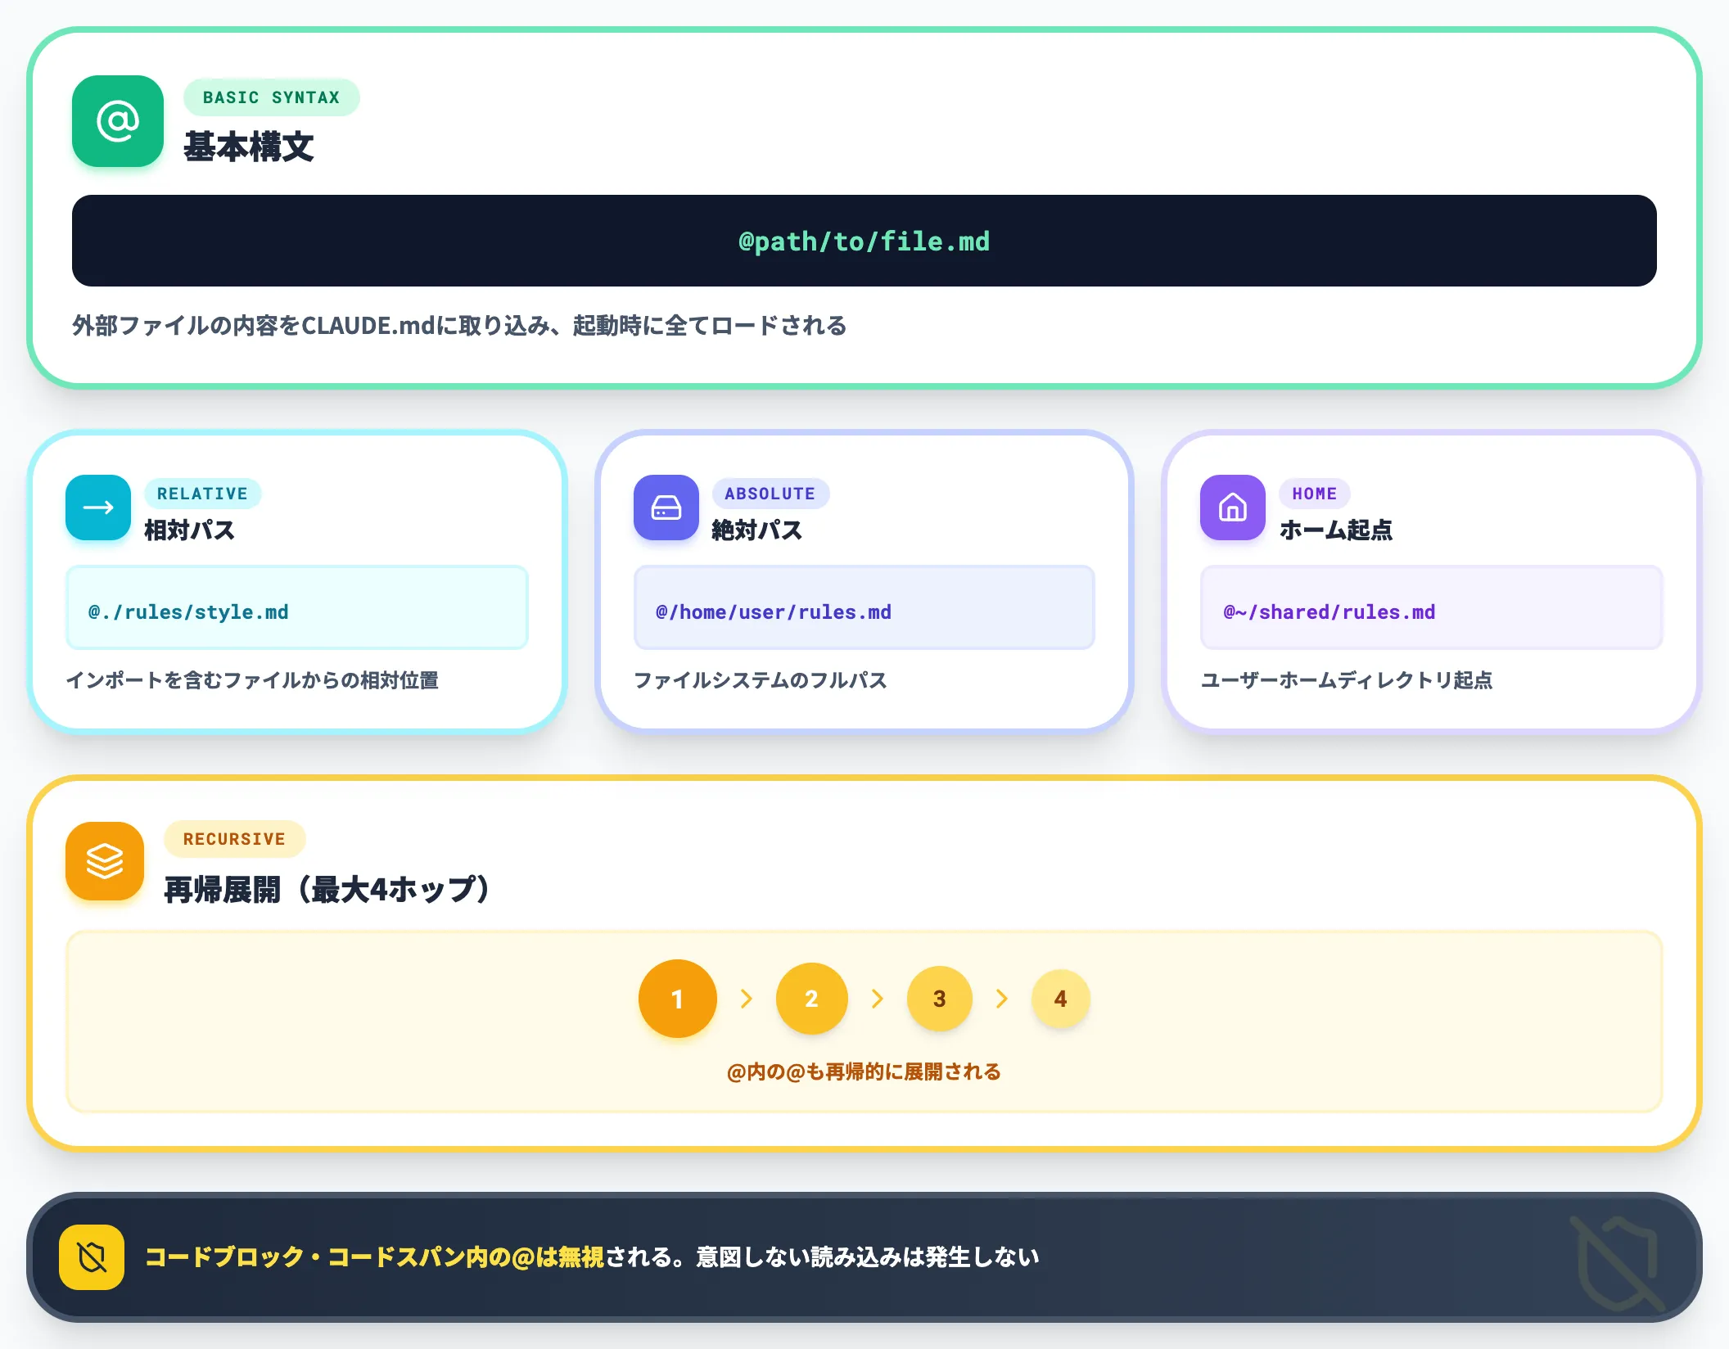
Task: Click the 再帰展開（最大4ホップ） heading
Action: [x=327, y=890]
